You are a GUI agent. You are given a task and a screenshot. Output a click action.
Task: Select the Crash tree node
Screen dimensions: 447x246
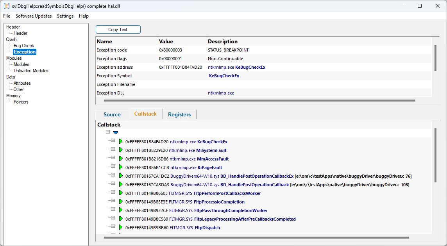tap(11, 39)
